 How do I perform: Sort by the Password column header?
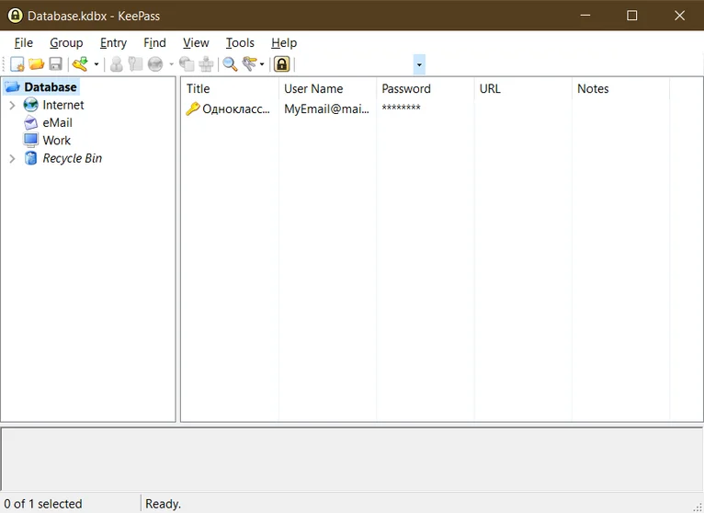click(426, 89)
